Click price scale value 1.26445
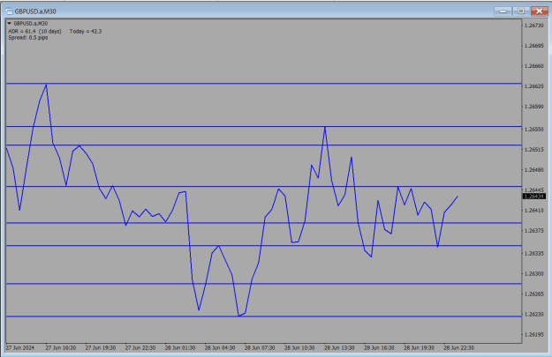The image size is (552, 357). tap(534, 190)
